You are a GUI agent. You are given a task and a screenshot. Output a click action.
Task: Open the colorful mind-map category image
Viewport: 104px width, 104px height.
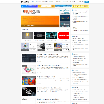(25, 47)
